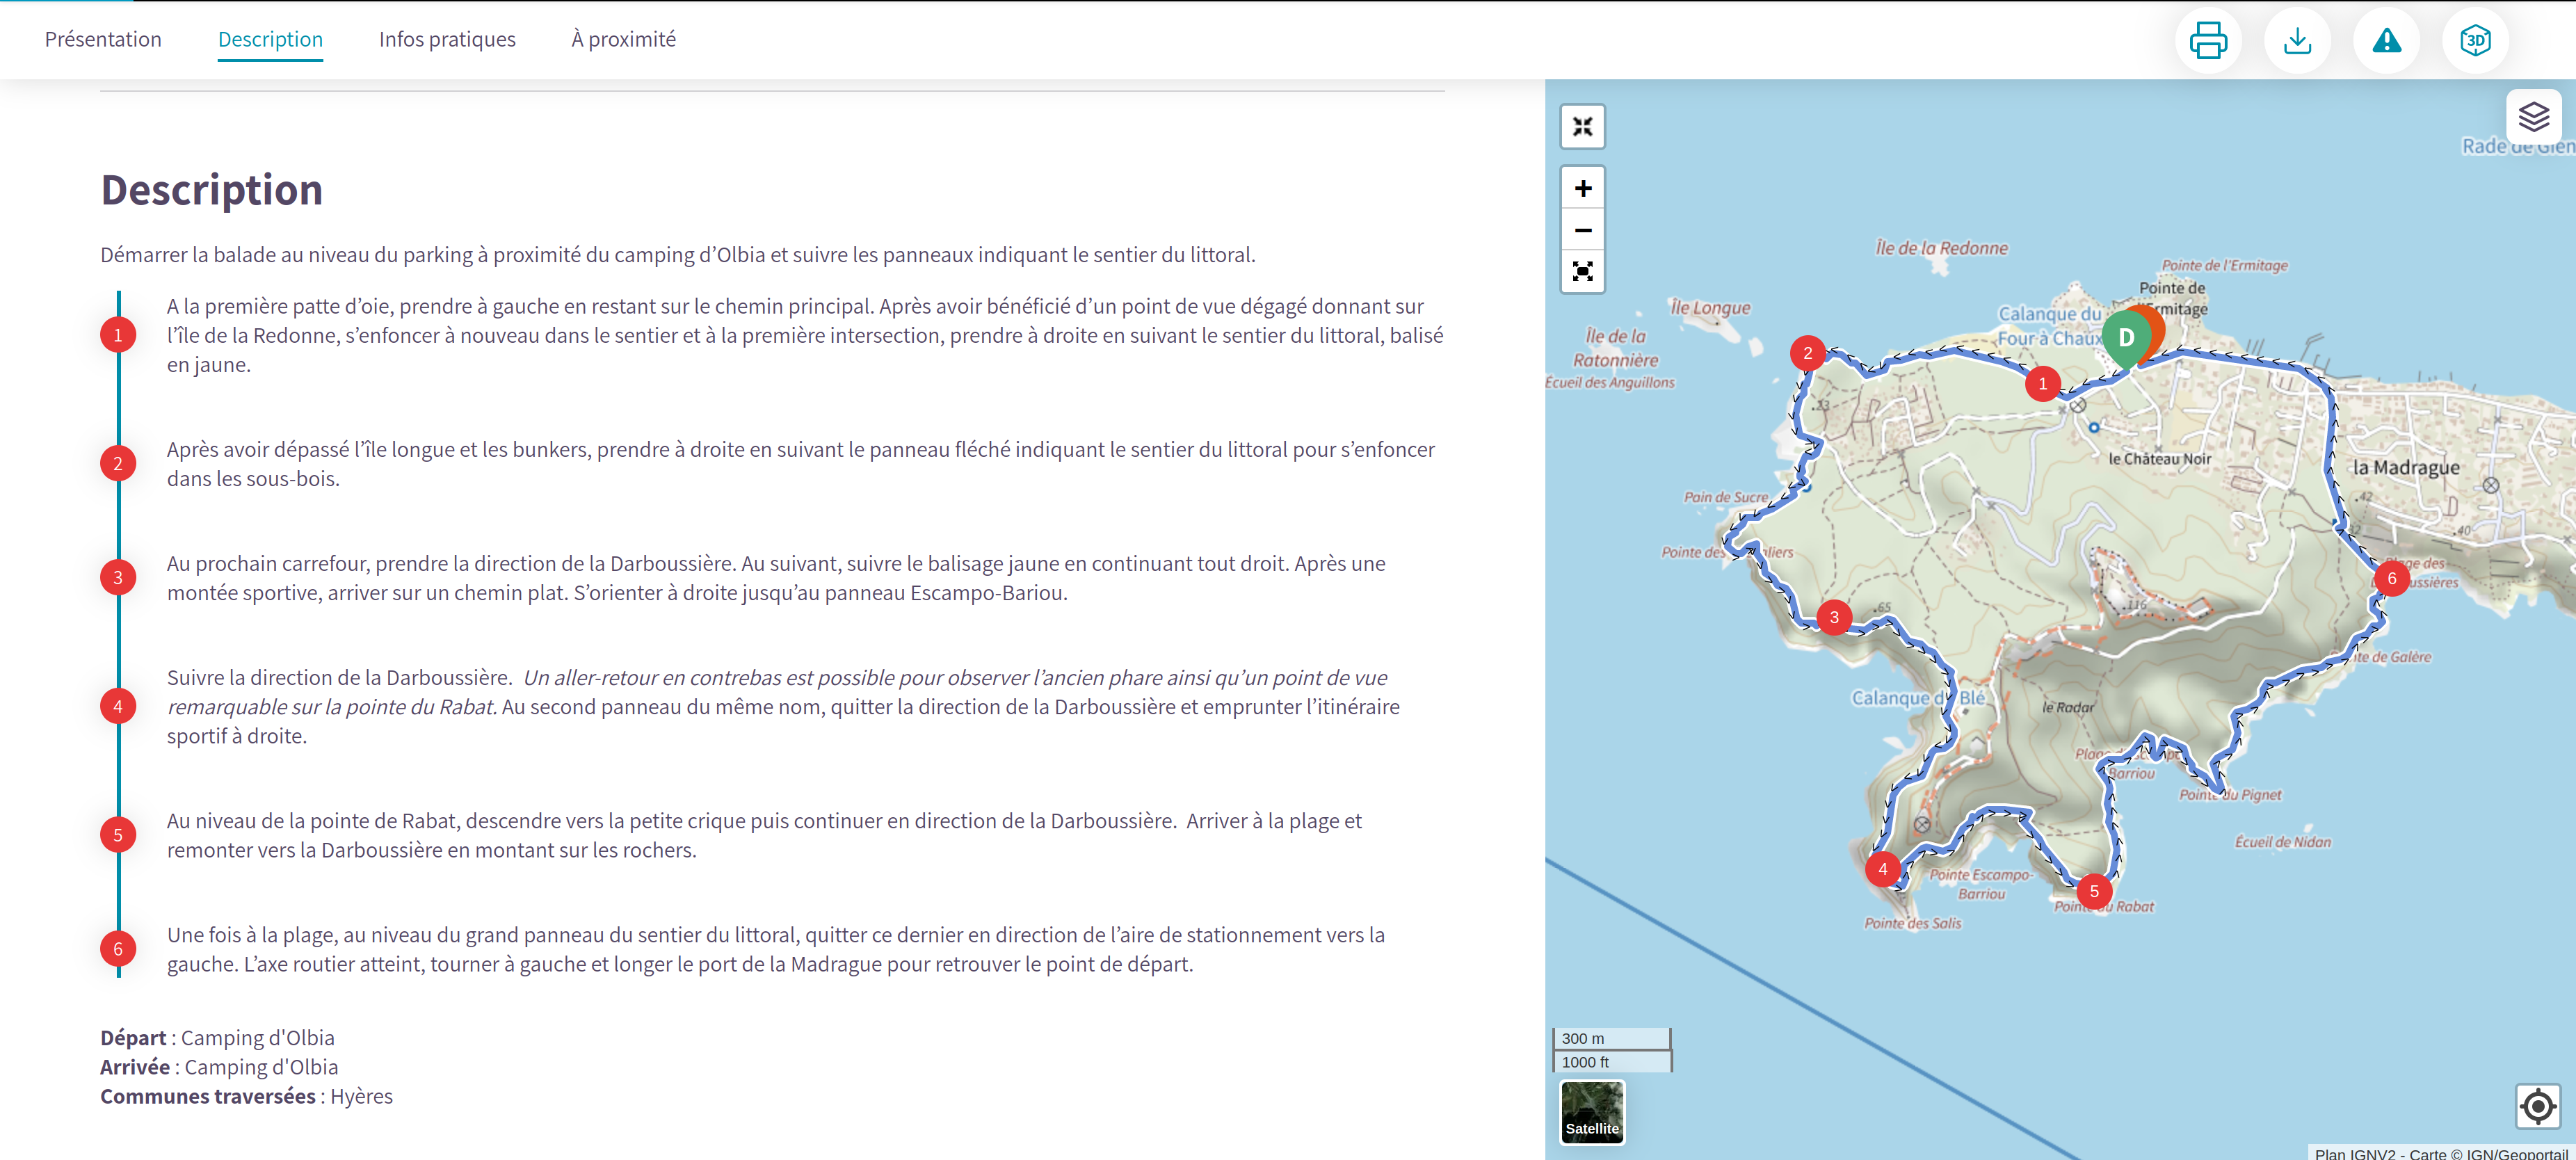Click the 'Pointe du Pignet' map label
Screen dimensions: 2576x1160
click(x=2230, y=795)
